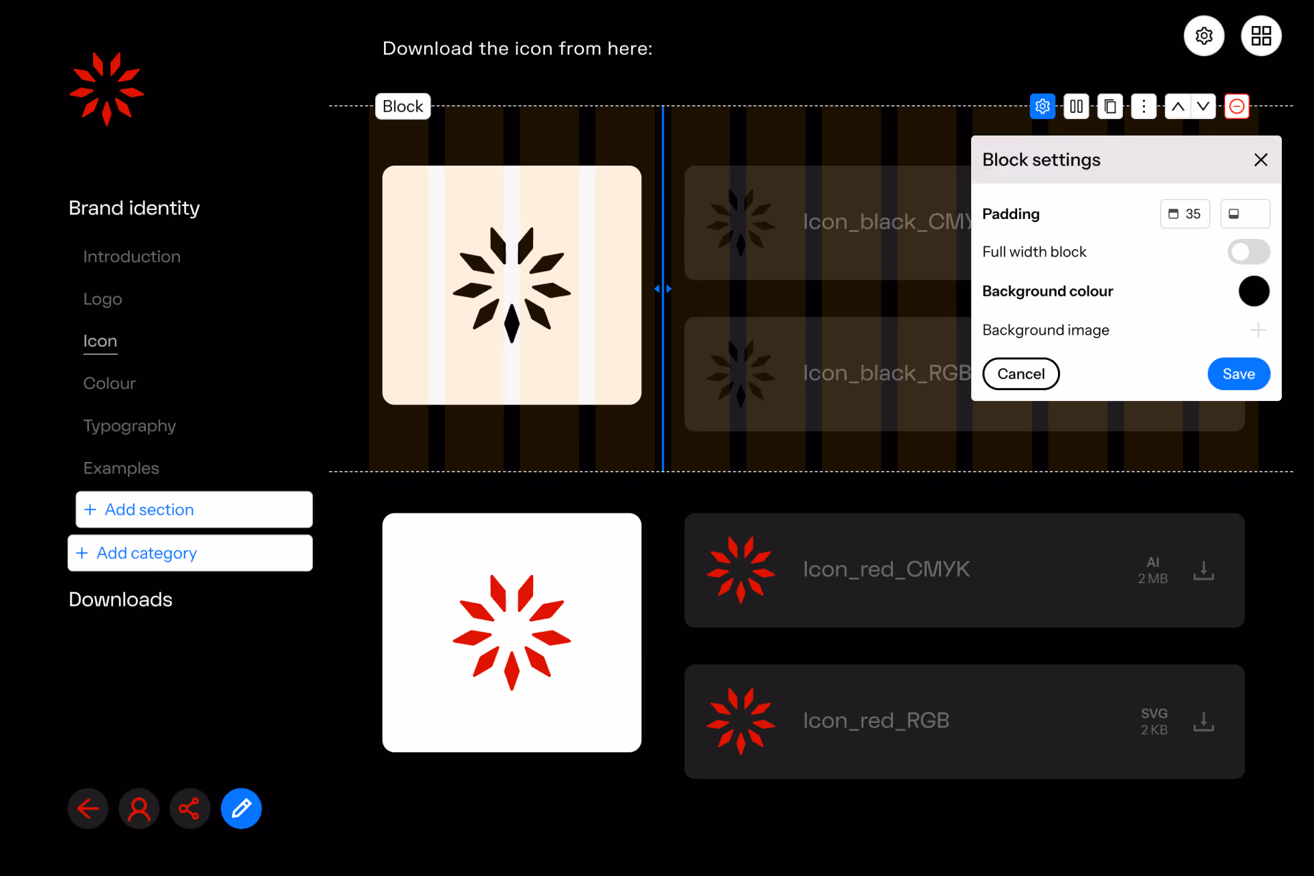
Task: Cancel block settings changes
Action: (x=1020, y=374)
